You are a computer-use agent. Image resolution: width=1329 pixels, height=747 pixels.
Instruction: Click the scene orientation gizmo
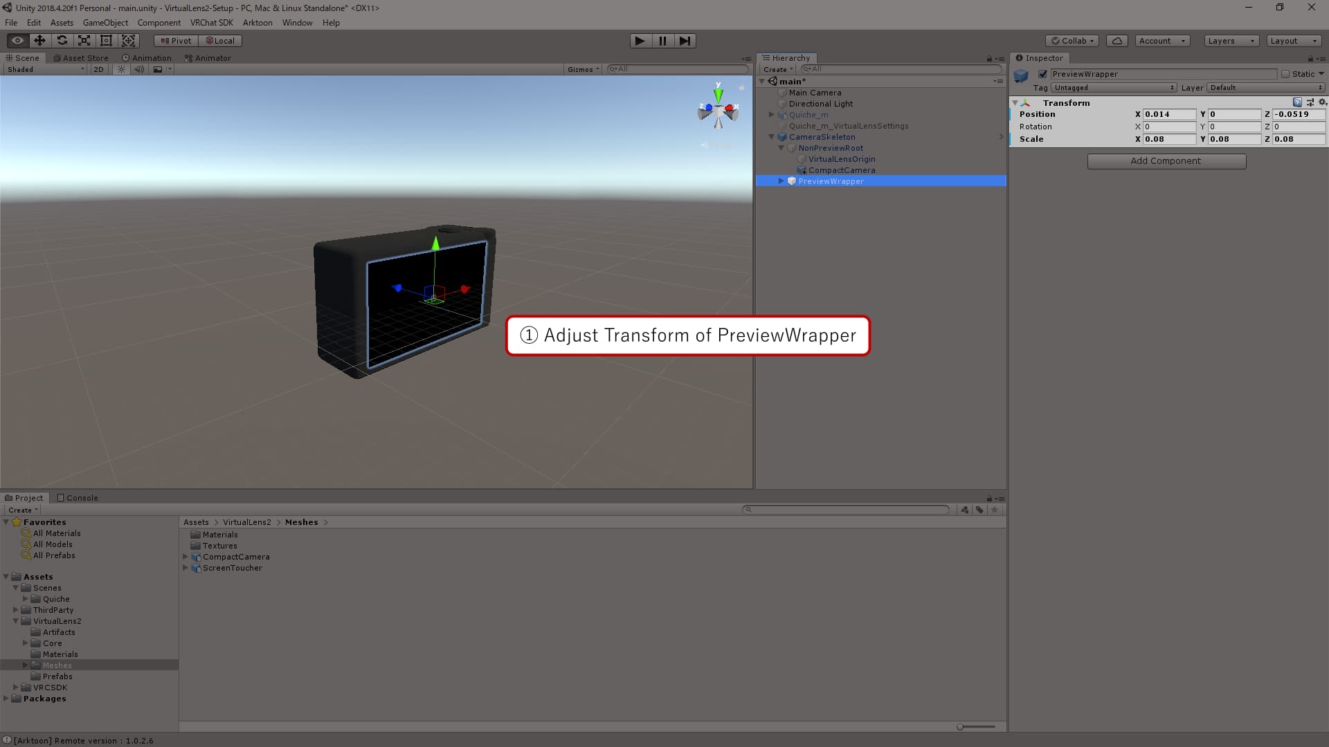click(718, 107)
